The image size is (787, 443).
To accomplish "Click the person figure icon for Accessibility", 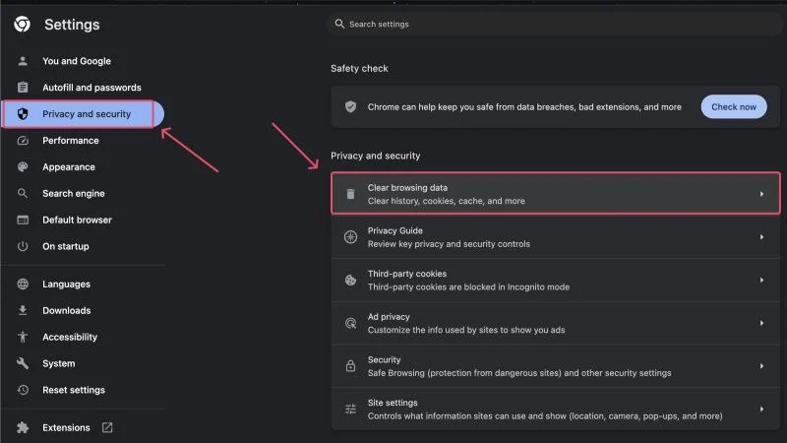I will 23,337.
